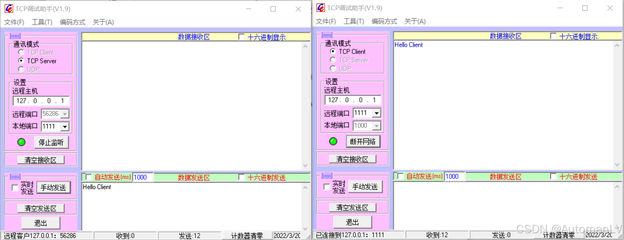The width and height of the screenshot is (624, 240).
Task: Click 停止监听 button in left window
Action: pos(51,142)
